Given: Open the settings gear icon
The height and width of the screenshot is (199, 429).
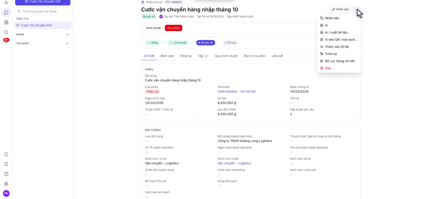Looking at the screenshot, I should pos(6,184).
